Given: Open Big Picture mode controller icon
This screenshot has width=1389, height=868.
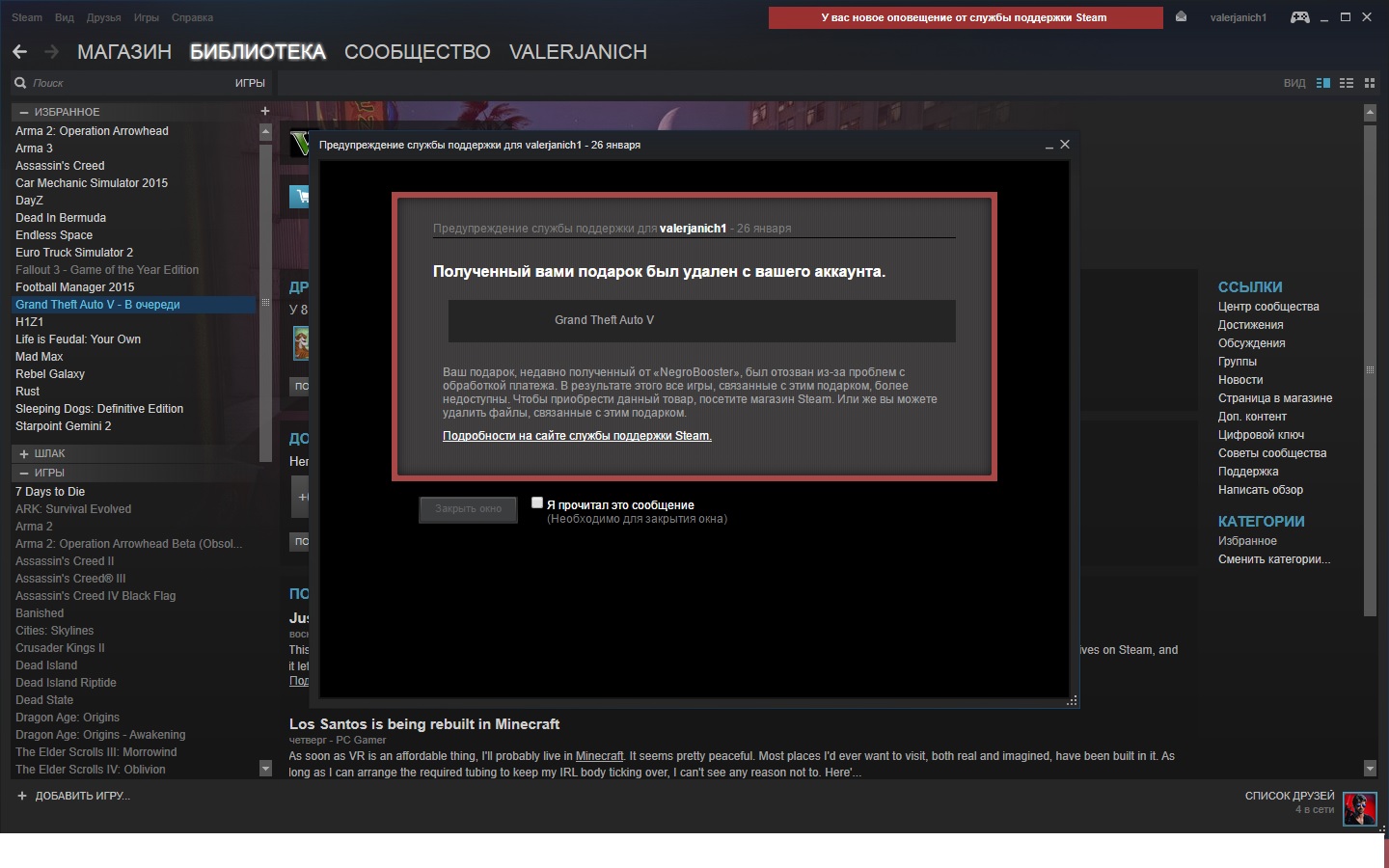Looking at the screenshot, I should [1300, 17].
